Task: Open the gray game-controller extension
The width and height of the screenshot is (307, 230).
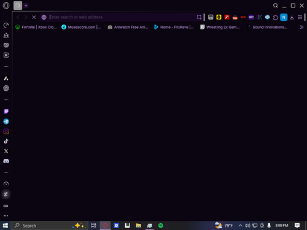Action: click(x=211, y=17)
